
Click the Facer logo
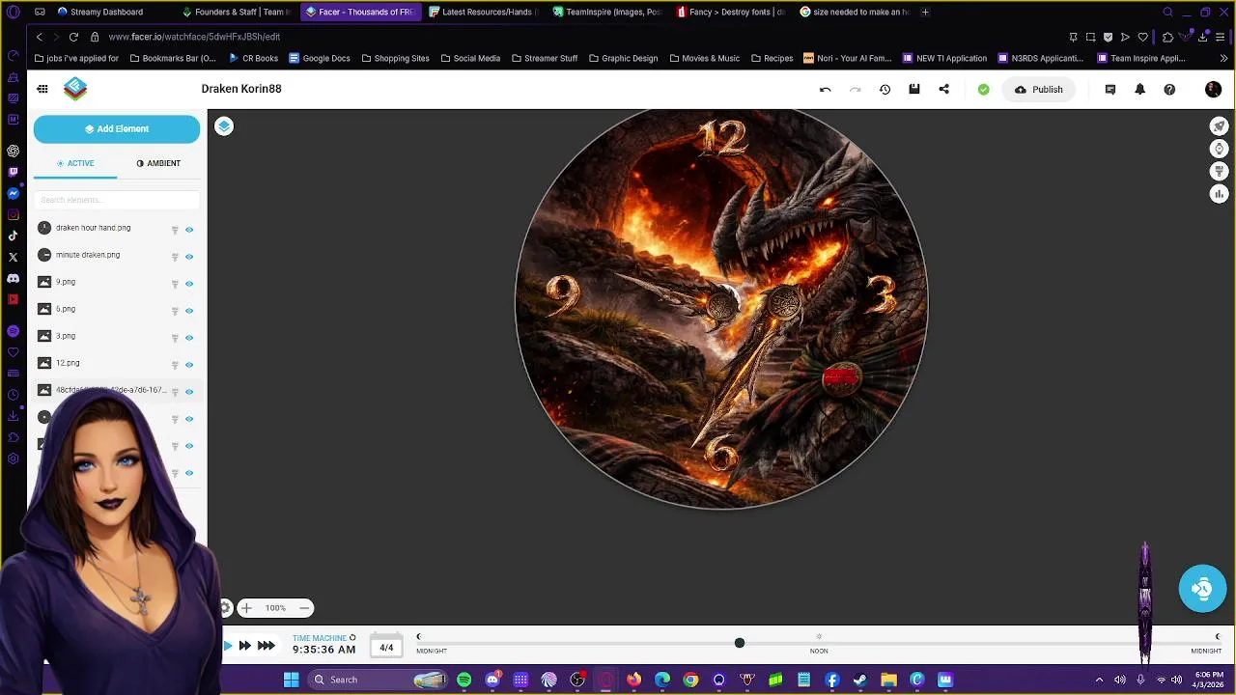point(75,89)
